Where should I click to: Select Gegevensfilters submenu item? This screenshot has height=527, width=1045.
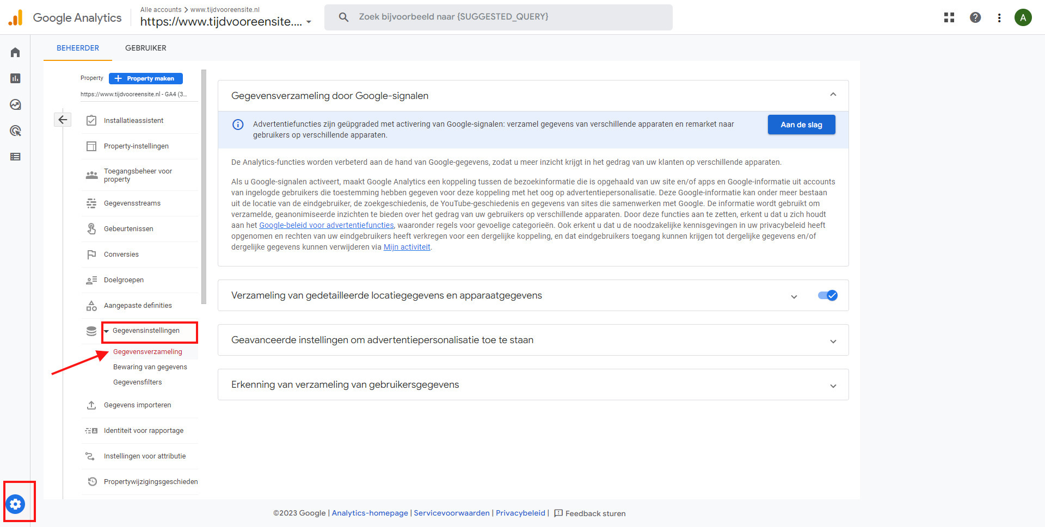tap(138, 382)
